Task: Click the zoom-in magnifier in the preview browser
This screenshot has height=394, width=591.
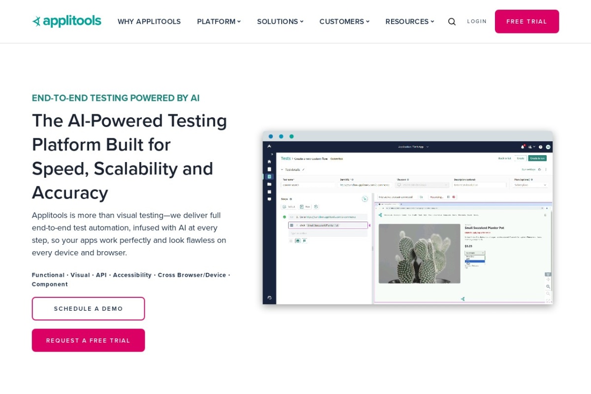Action: point(548,287)
